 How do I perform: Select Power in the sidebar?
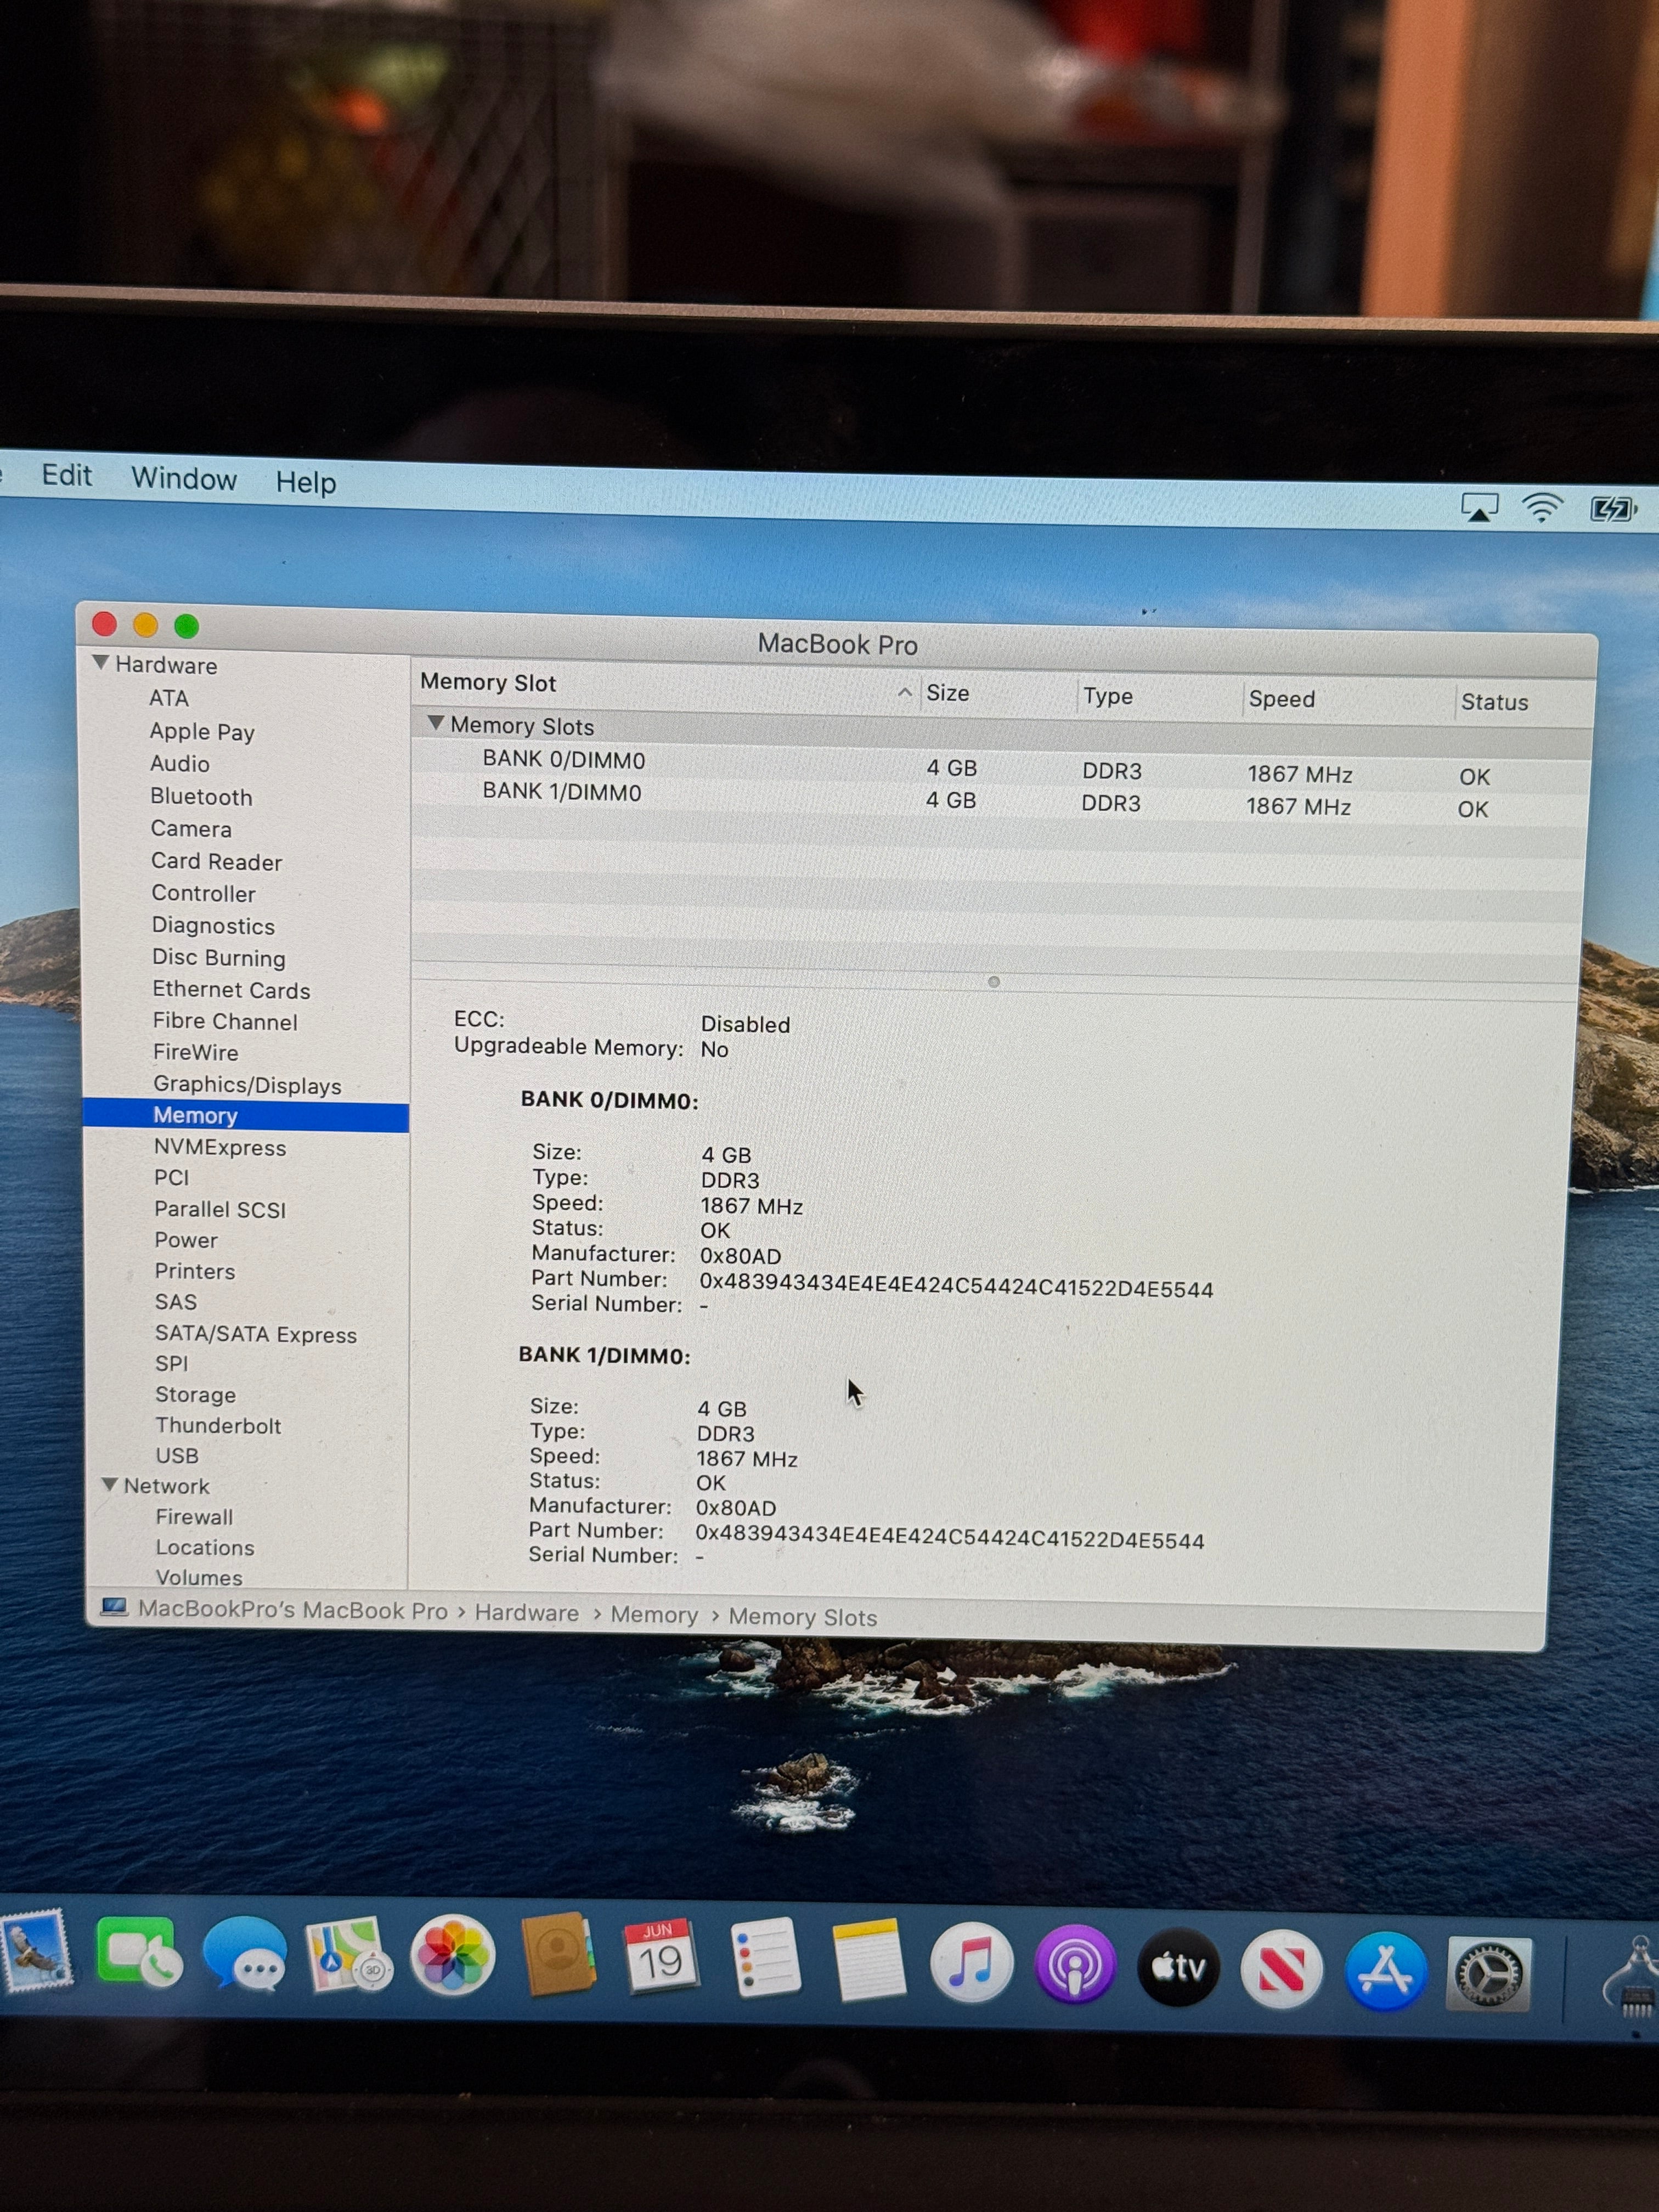point(186,1241)
